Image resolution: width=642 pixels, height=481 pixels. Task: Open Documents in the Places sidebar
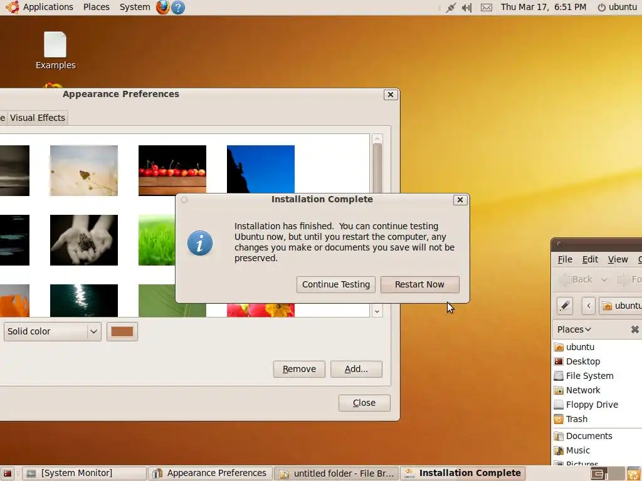pyautogui.click(x=583, y=436)
